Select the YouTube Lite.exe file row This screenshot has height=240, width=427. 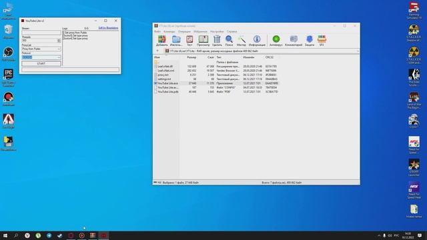point(216,83)
